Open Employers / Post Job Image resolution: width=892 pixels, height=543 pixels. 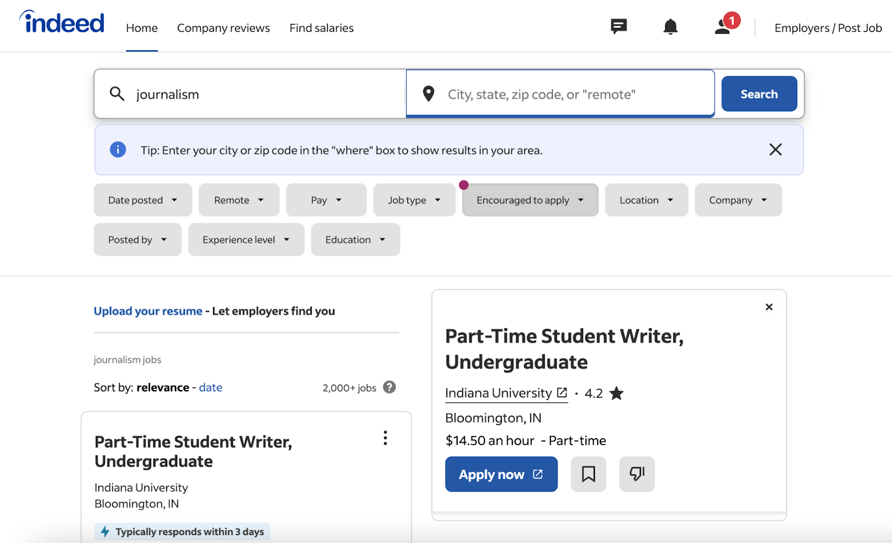(x=828, y=28)
